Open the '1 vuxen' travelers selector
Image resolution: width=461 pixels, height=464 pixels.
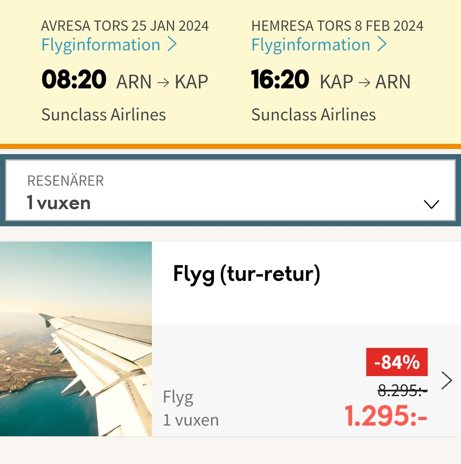pyautogui.click(x=230, y=190)
